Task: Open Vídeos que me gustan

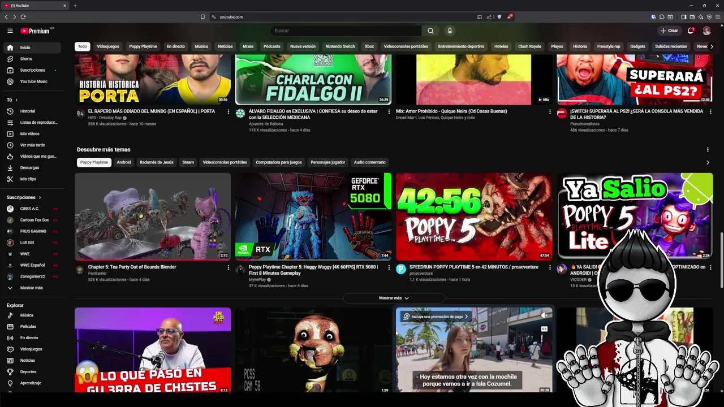Action: 32,157
